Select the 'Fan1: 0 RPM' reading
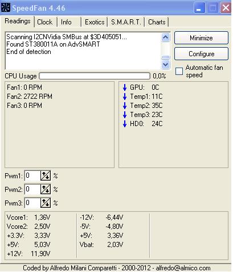The height and width of the screenshot is (272, 233). [24, 87]
